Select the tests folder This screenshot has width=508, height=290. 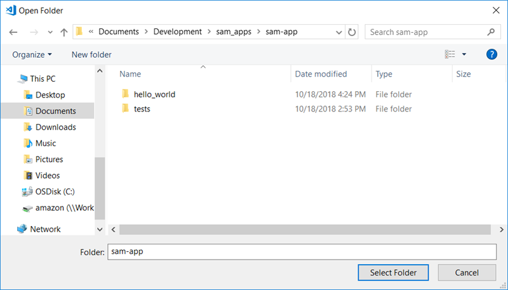(x=142, y=109)
